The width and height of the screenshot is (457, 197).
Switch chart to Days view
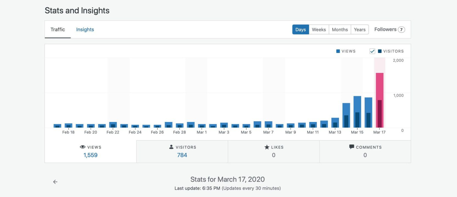pyautogui.click(x=301, y=29)
